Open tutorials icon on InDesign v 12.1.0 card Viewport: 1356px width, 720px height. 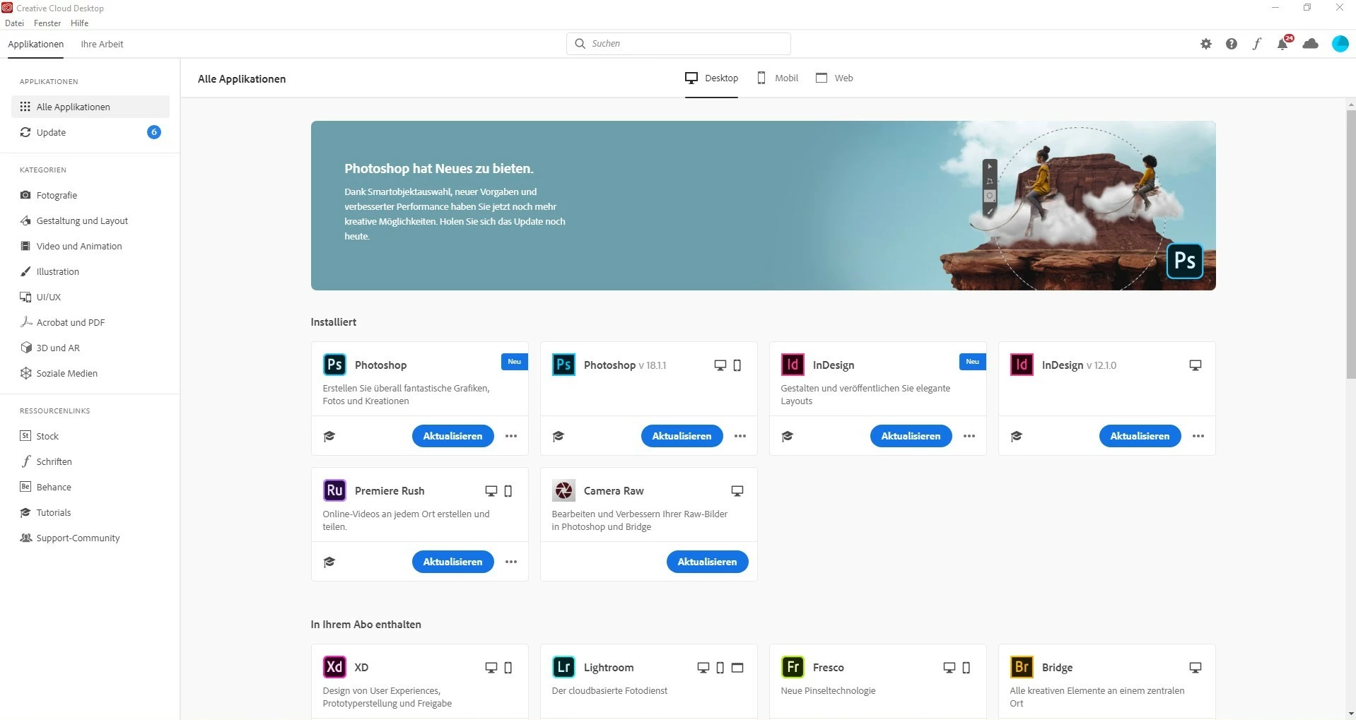[1017, 436]
